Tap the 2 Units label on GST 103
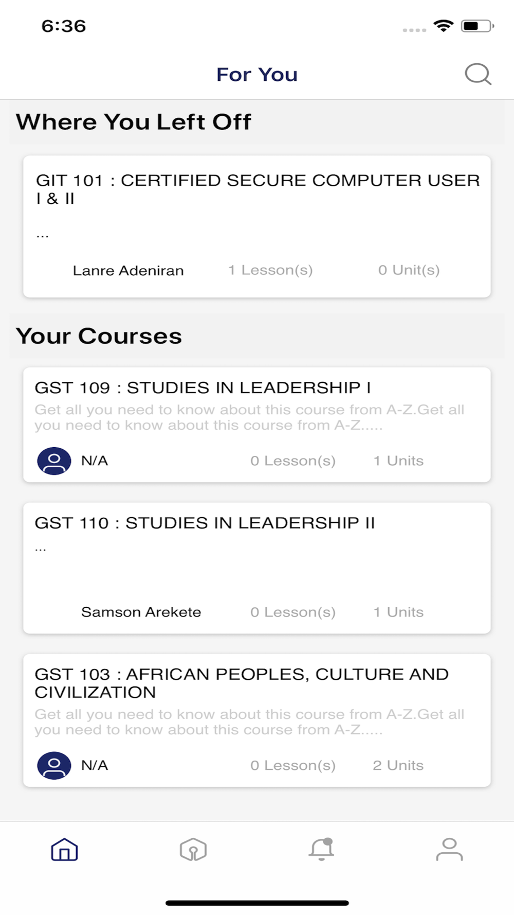The width and height of the screenshot is (514, 915). (398, 765)
